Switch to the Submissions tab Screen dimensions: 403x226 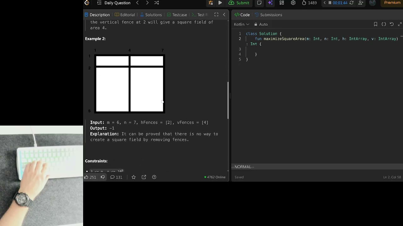pos(268,15)
